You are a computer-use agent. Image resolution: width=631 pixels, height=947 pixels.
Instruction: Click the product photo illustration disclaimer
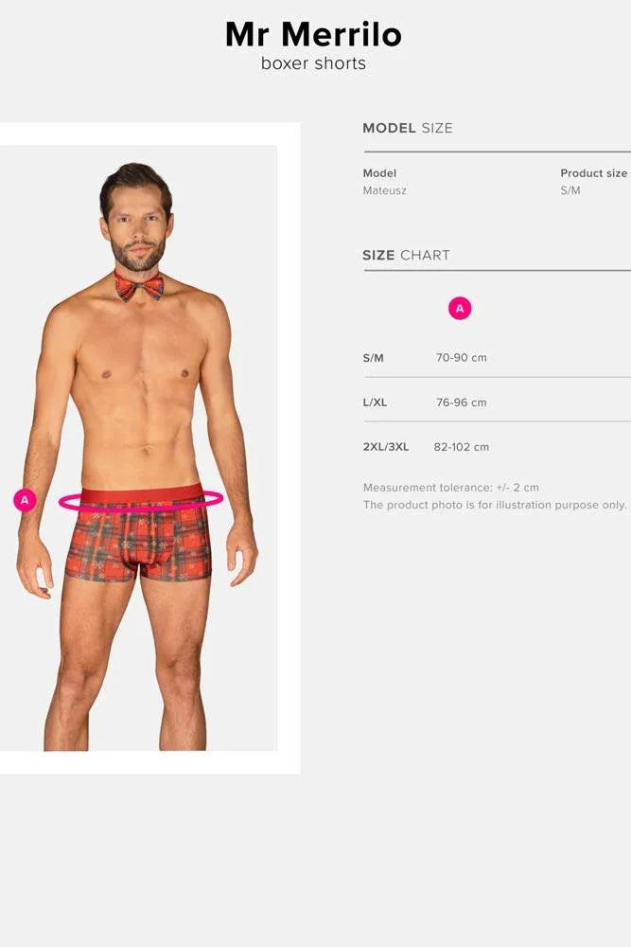pos(496,505)
